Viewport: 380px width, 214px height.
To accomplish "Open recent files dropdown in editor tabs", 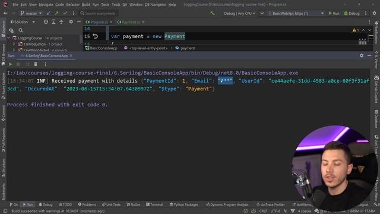I will point(369,22).
